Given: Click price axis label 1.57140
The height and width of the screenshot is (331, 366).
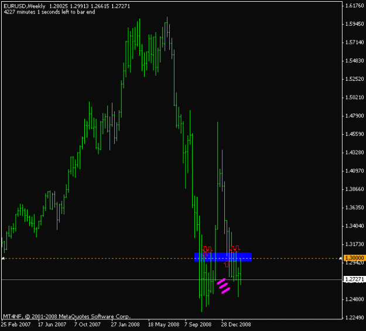Looking at the screenshot, I should coord(354,42).
